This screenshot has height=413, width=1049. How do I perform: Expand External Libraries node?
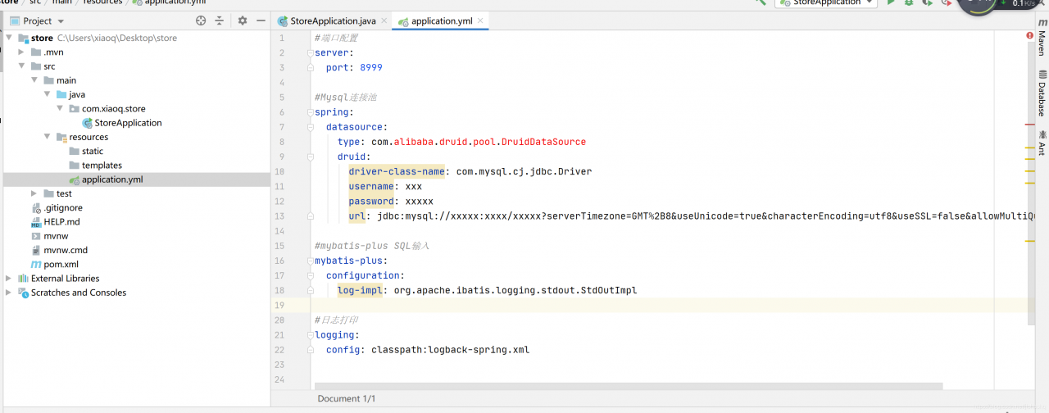[9, 279]
